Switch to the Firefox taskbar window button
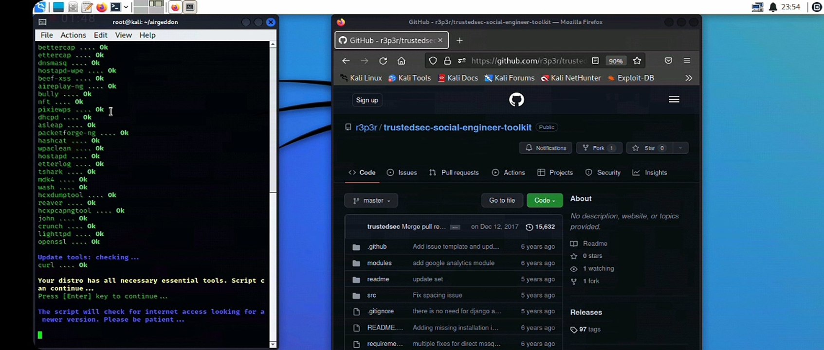 pos(175,7)
